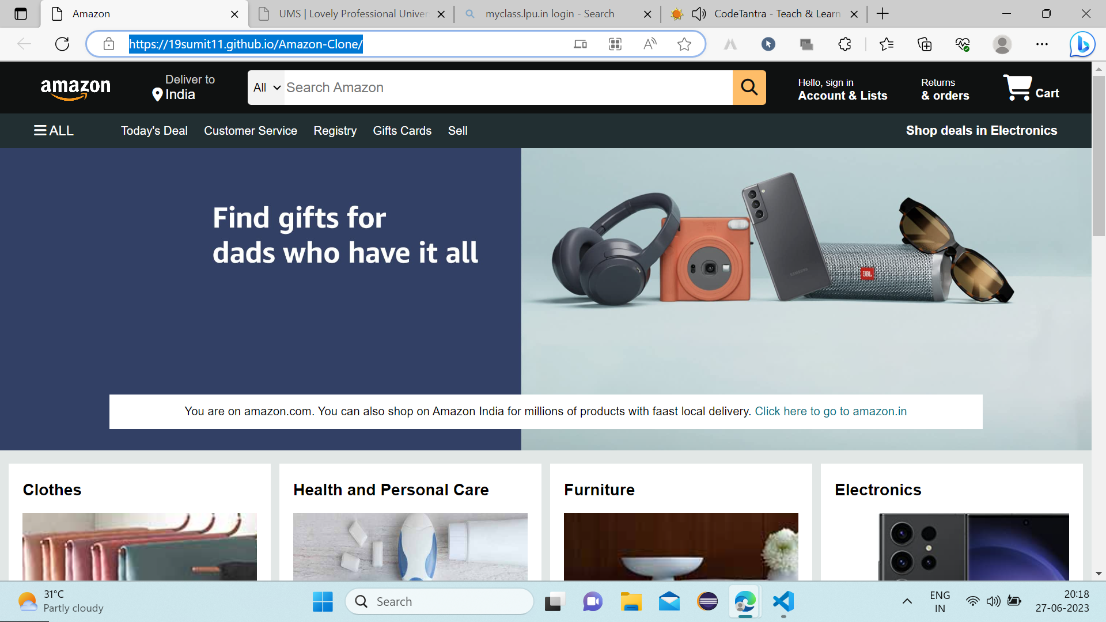
Task: Switch to UMS Lovely Professional University tab
Action: (x=351, y=14)
